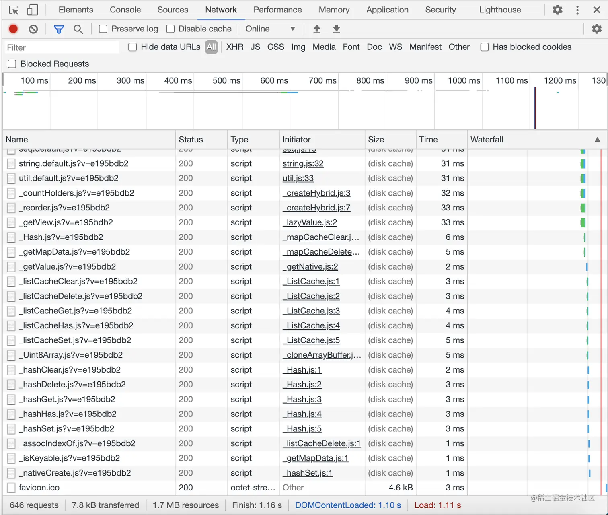Filter requests by XHR
This screenshot has height=515, width=608.
(235, 47)
